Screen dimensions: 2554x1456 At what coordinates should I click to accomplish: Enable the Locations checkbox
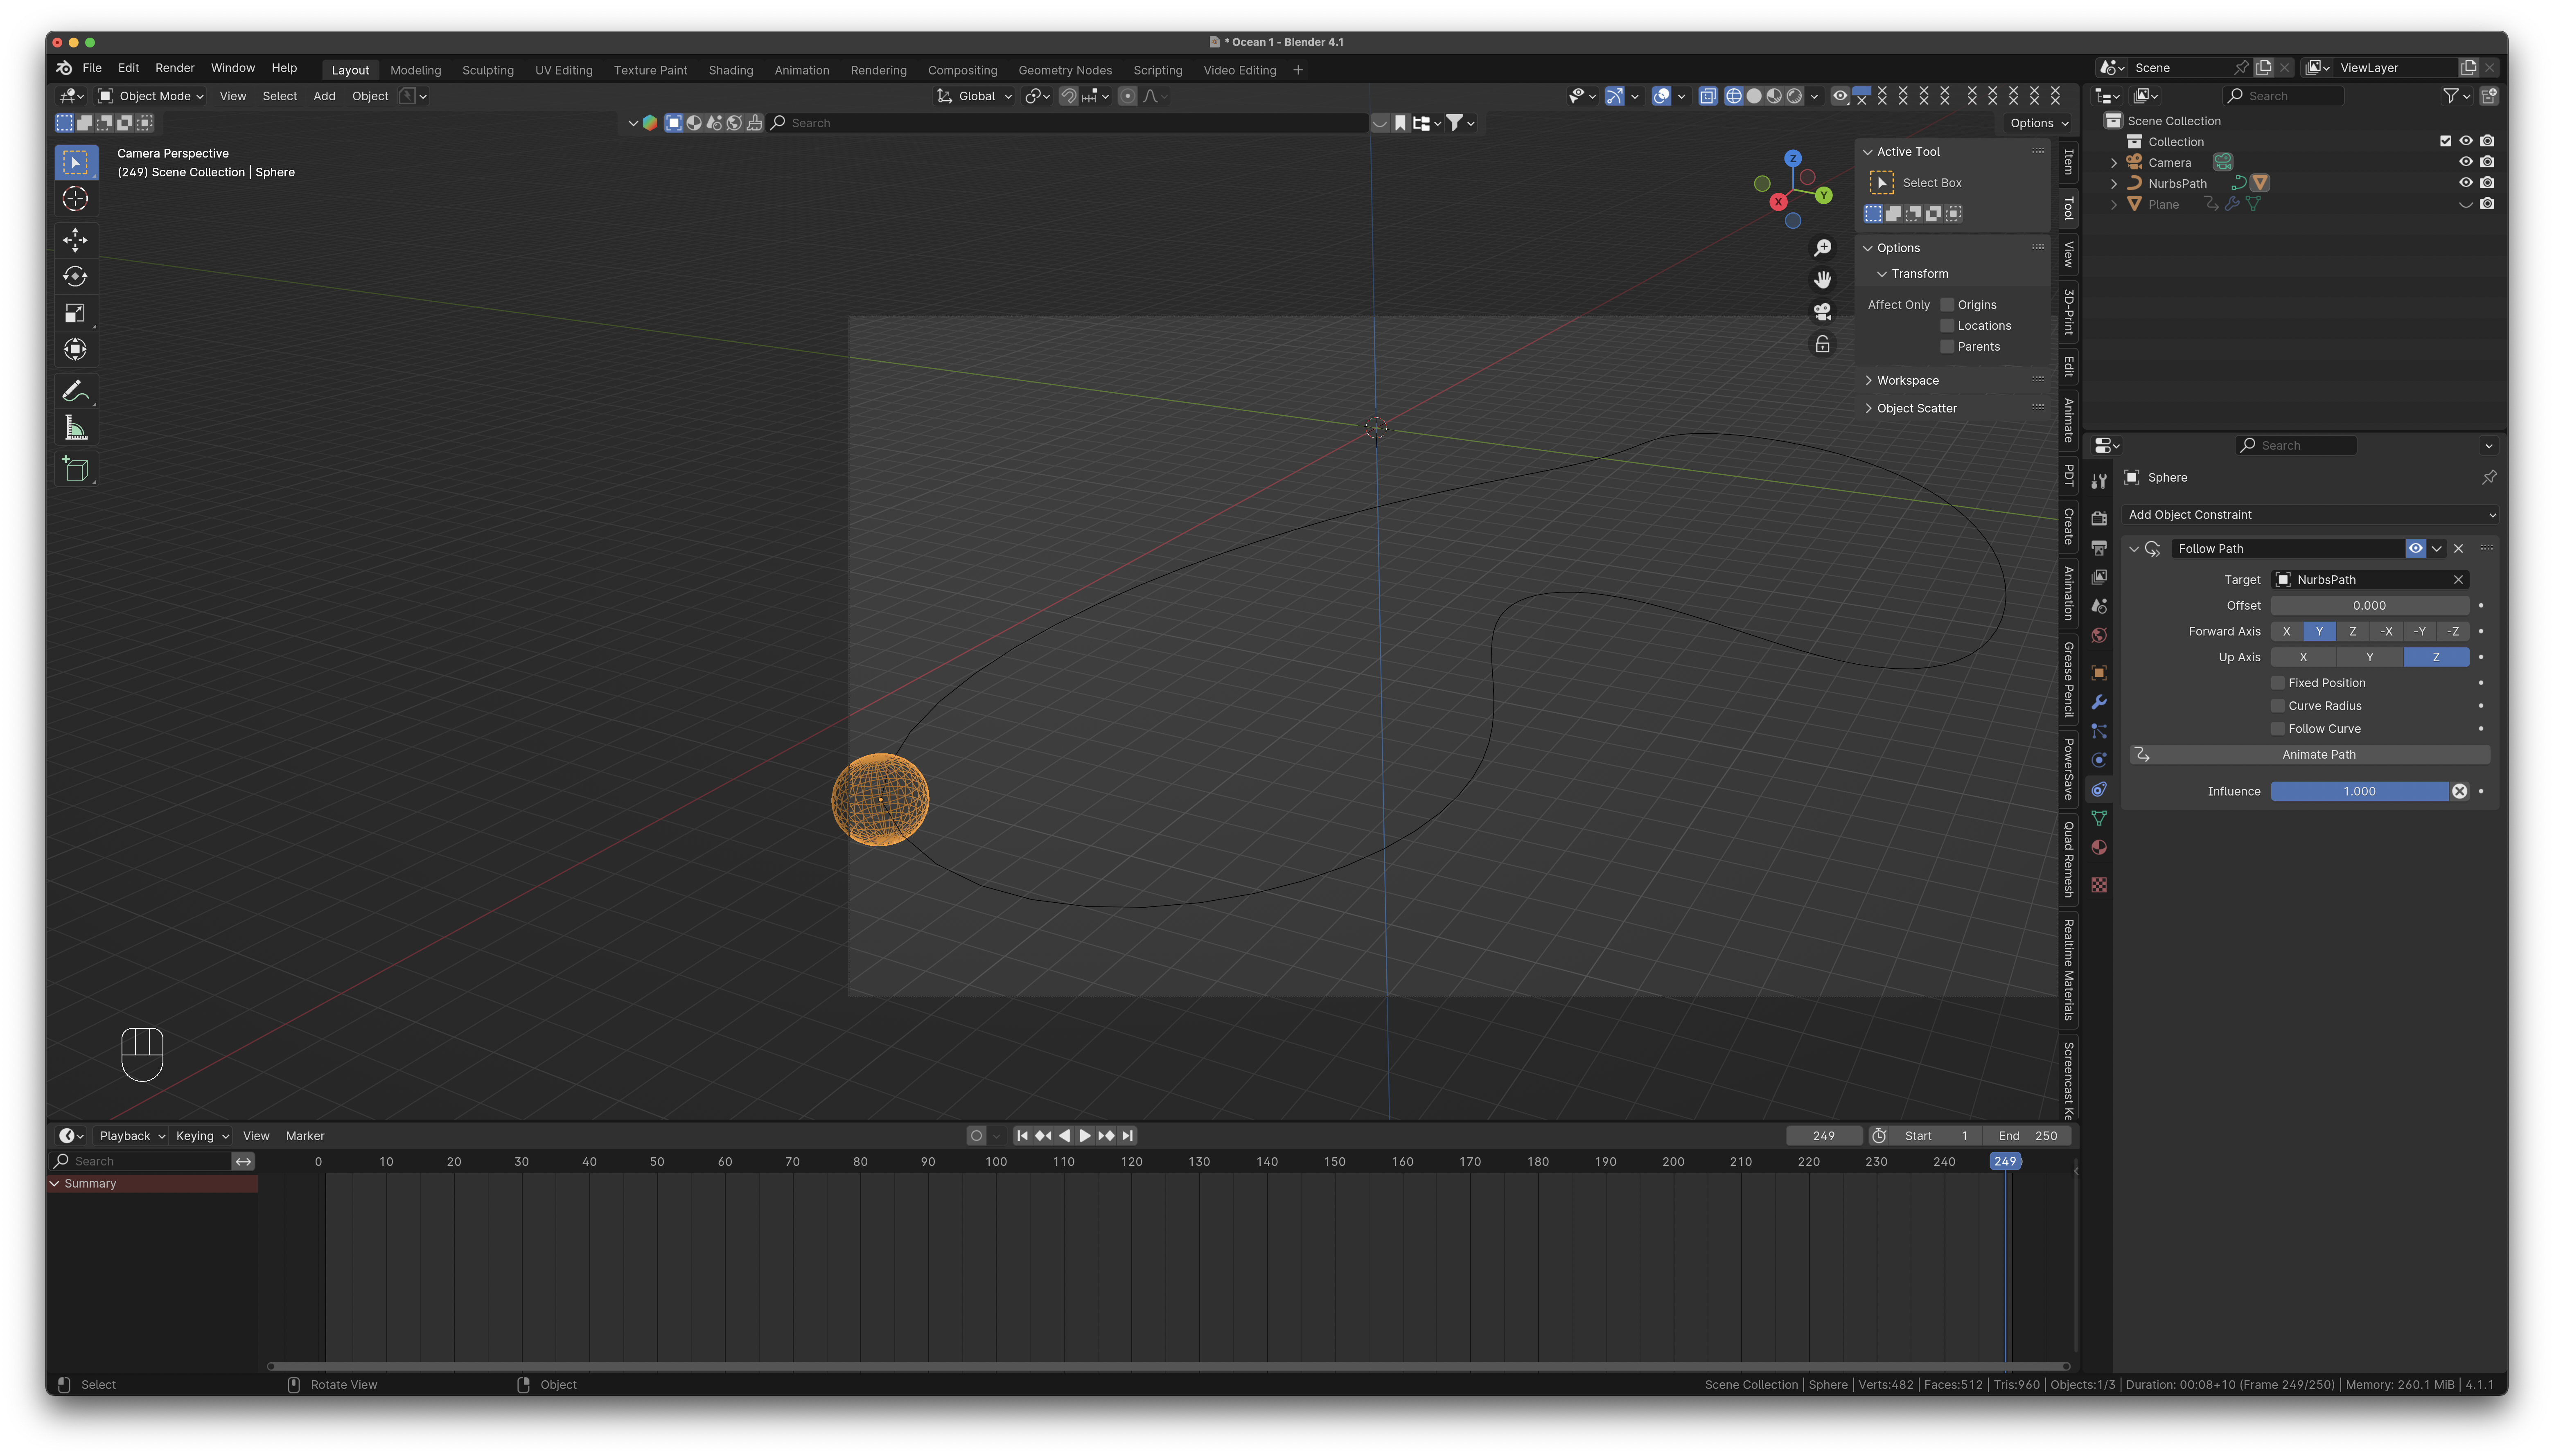tap(1947, 326)
